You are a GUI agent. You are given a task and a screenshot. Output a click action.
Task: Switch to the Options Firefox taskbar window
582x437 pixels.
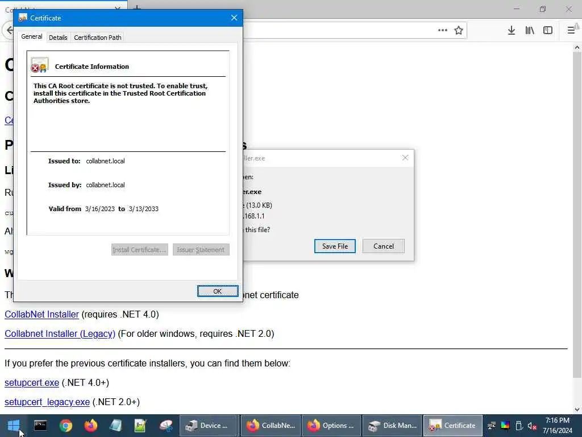331,426
